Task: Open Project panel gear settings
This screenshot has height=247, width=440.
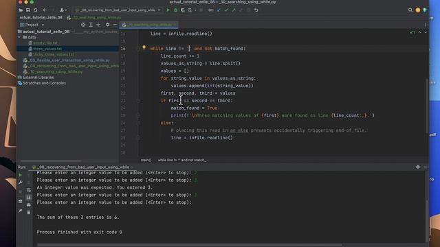Action: point(107,25)
